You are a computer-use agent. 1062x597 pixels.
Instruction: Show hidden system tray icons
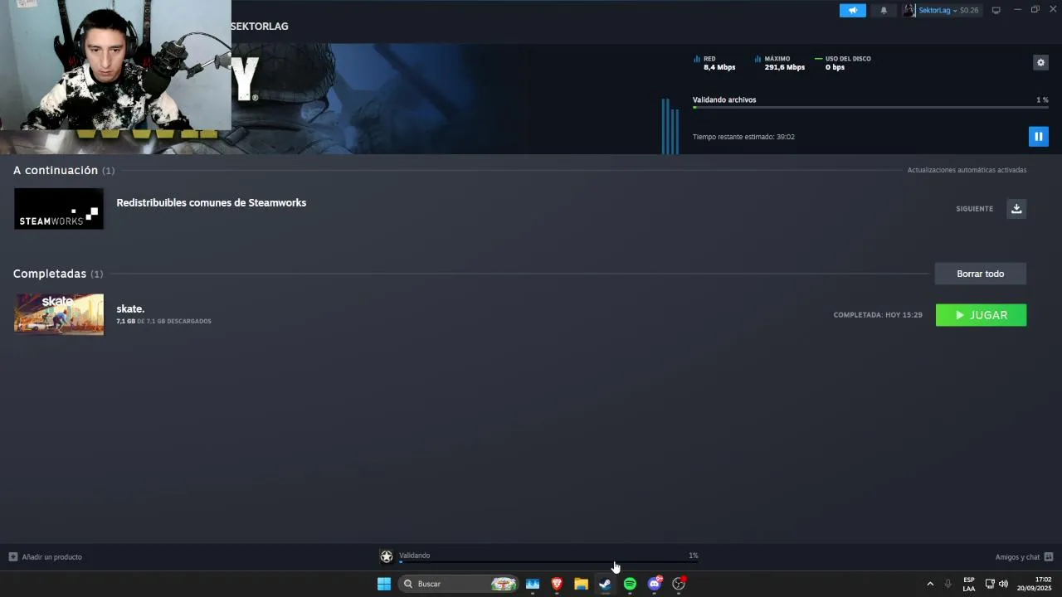(930, 584)
